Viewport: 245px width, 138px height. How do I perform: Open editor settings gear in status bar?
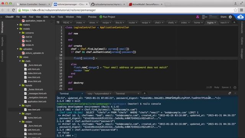(235, 87)
